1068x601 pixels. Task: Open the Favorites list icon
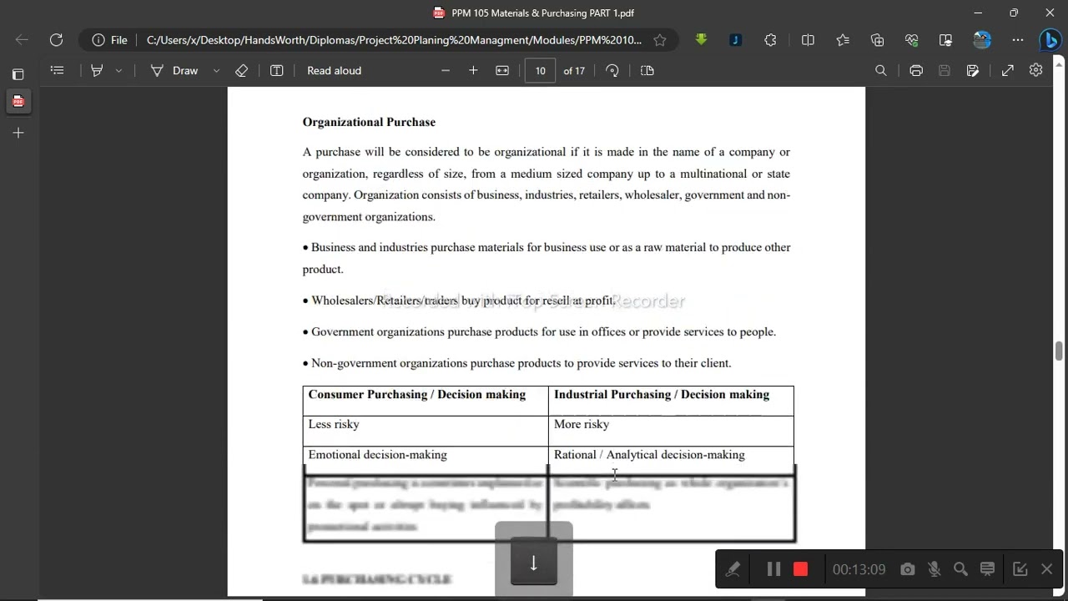tap(843, 39)
